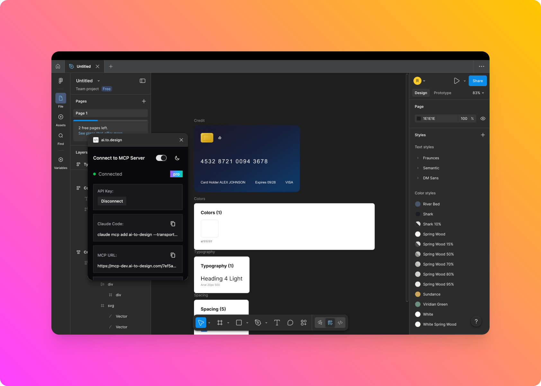Select the Text tool
The height and width of the screenshot is (386, 541).
277,323
